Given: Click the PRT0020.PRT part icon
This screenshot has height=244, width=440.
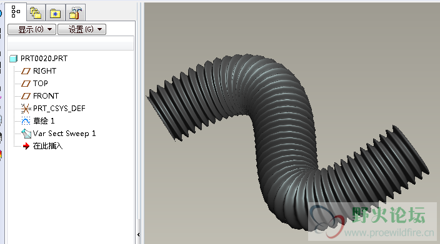Looking at the screenshot, I should [14, 59].
